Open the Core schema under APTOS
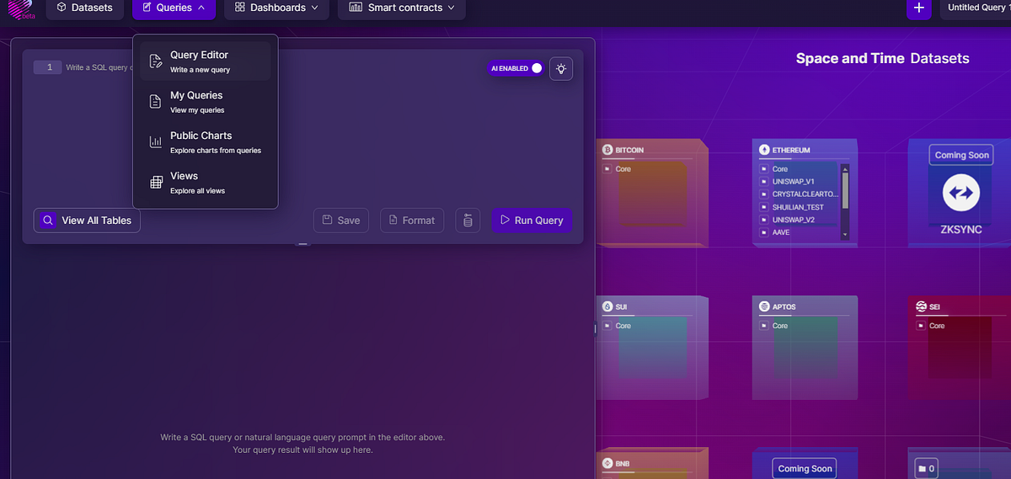Screen dimensions: 1011x479 pyautogui.click(x=780, y=326)
